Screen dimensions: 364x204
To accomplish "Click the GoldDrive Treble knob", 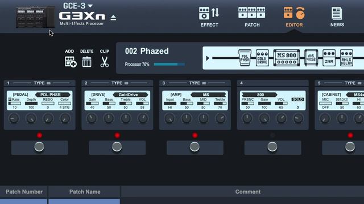I will pyautogui.click(x=126, y=118).
